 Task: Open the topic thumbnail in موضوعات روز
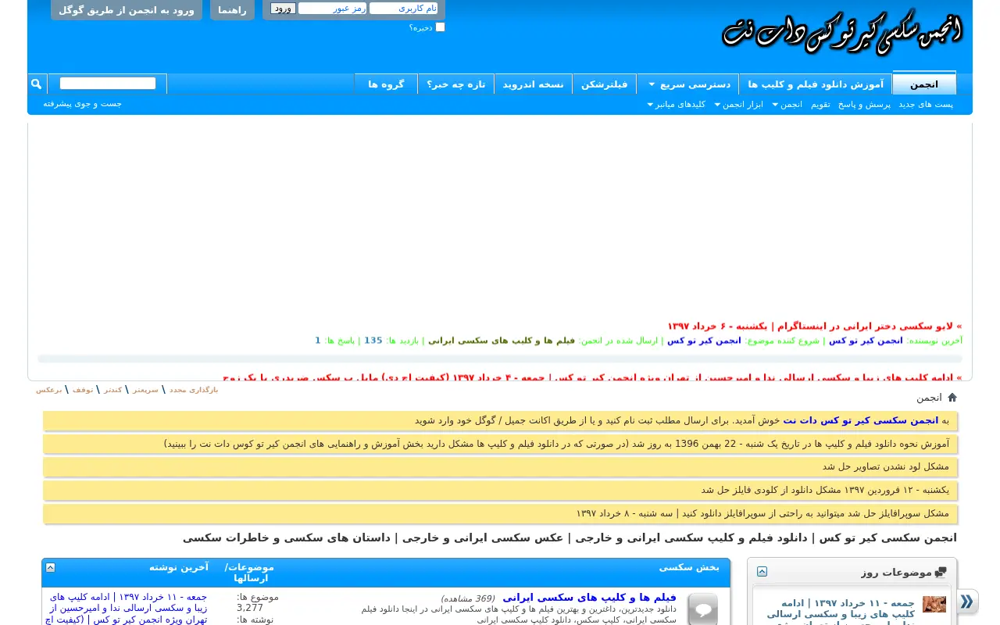click(934, 605)
